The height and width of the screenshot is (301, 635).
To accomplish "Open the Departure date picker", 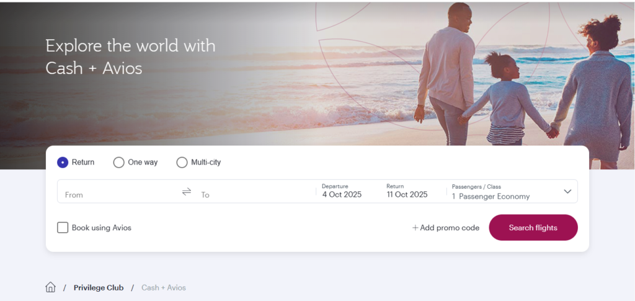I will click(x=342, y=194).
